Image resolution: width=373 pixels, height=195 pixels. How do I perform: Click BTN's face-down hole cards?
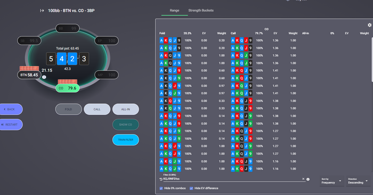(29, 69)
